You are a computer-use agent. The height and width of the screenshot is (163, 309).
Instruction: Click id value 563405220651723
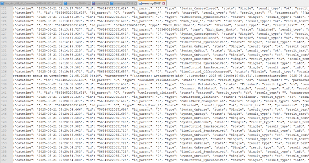pos(113,152)
